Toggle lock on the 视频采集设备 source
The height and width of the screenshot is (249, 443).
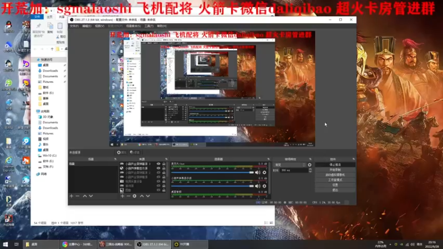click(x=164, y=181)
